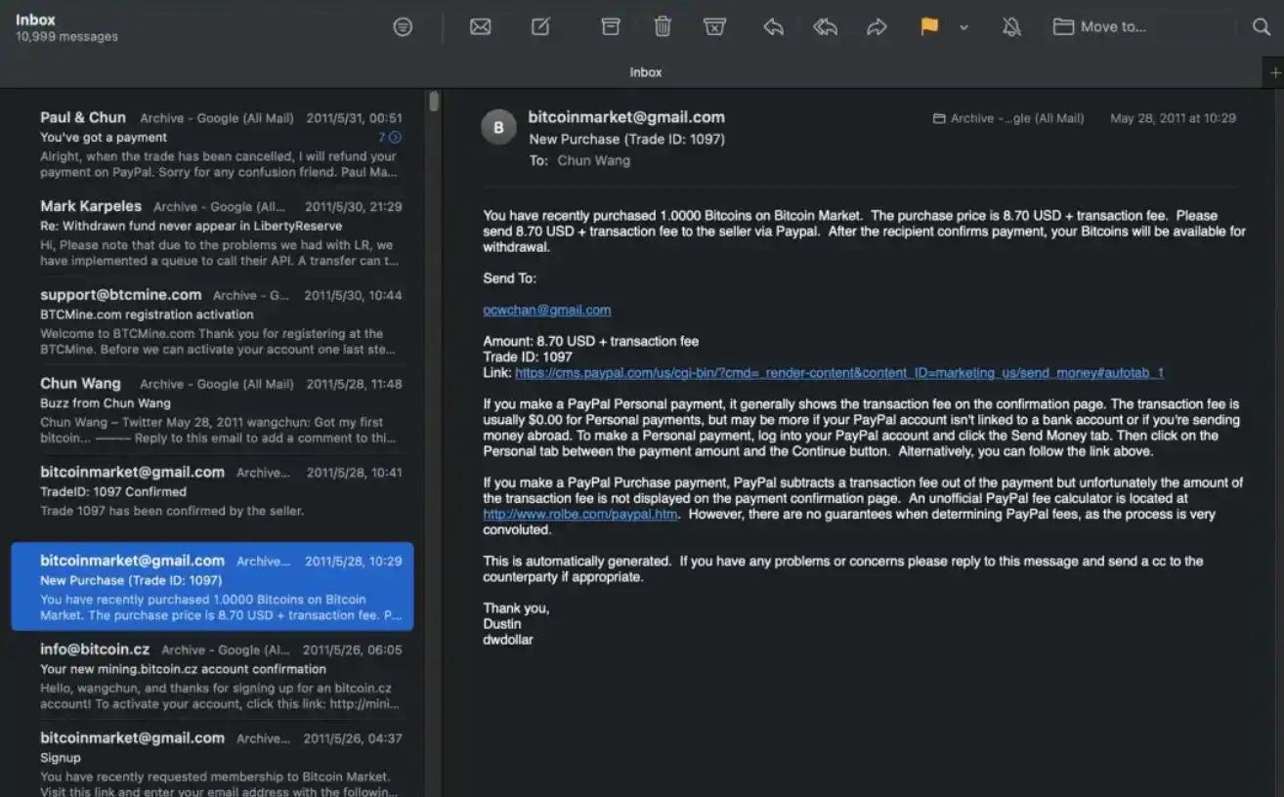Mute the conversation with the bell icon

1011,27
